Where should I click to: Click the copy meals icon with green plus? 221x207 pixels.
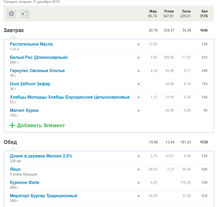pos(25,14)
